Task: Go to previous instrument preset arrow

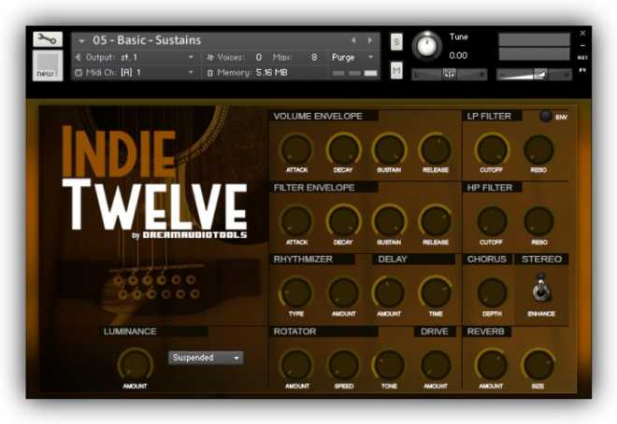Action: [x=353, y=40]
